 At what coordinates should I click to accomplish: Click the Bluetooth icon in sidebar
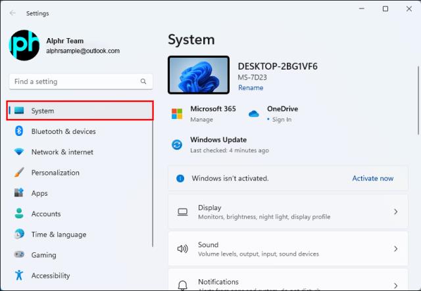point(19,131)
